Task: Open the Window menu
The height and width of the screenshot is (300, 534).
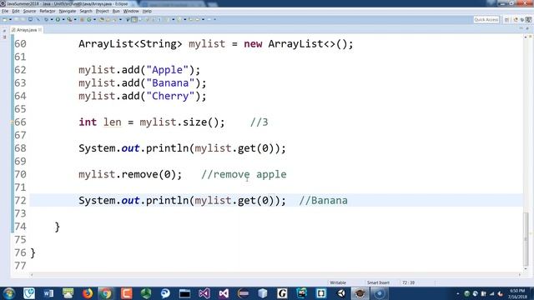Action: click(131, 11)
